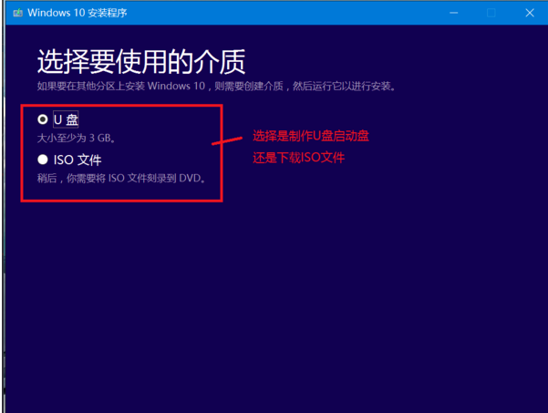Click the description starting '如果要在其他分区上安装 Windows 10'
Image resolution: width=548 pixels, height=413 pixels.
216,86
